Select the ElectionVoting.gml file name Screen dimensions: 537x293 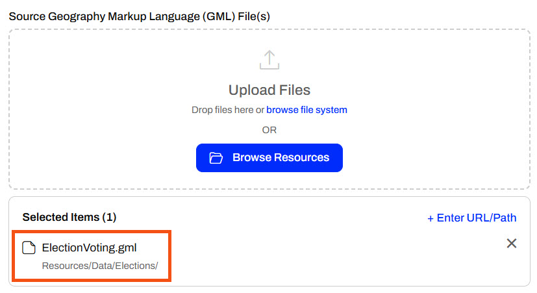(89, 248)
